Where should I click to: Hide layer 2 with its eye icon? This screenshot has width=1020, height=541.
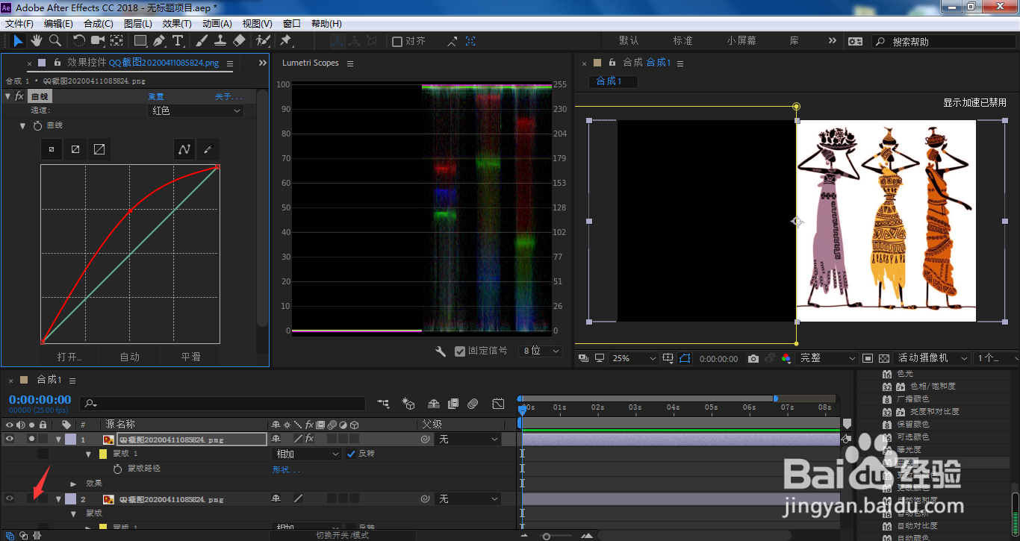10,498
